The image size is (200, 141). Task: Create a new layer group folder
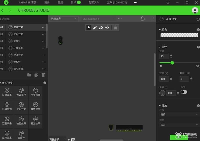29,75
